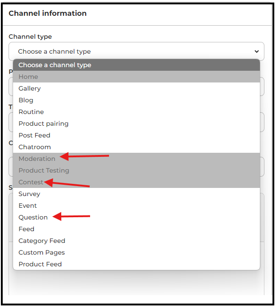The height and width of the screenshot is (306, 277).
Task: Pick Blog as the channel type
Action: point(26,100)
